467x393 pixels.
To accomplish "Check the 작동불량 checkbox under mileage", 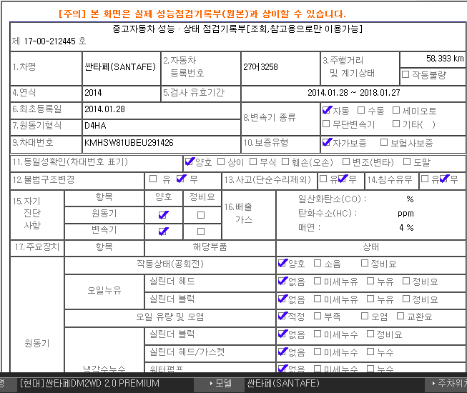I will [x=405, y=74].
